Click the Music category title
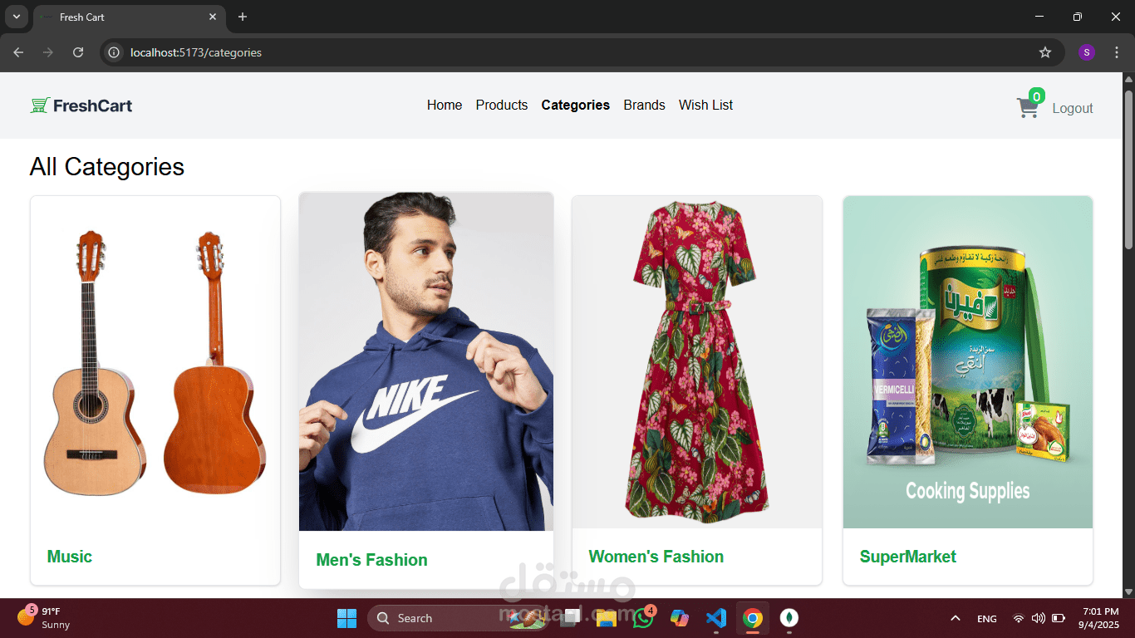The width and height of the screenshot is (1135, 638). [x=70, y=557]
